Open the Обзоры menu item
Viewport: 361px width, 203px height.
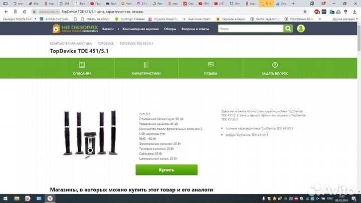[x=170, y=29]
